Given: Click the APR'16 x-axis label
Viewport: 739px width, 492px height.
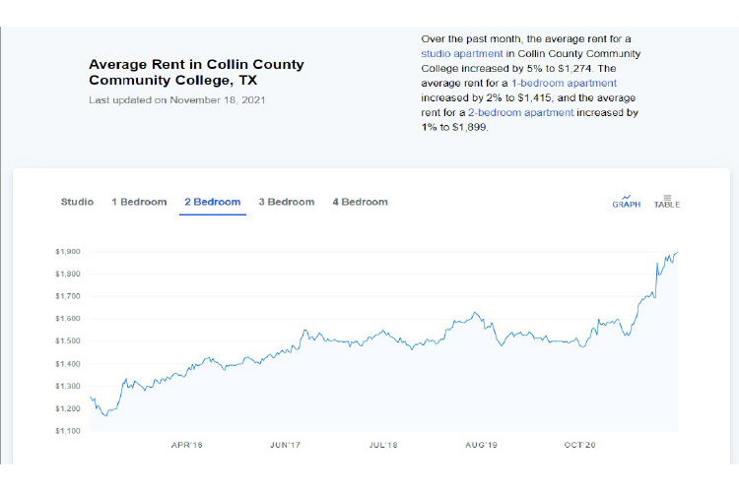Looking at the screenshot, I should tap(186, 445).
